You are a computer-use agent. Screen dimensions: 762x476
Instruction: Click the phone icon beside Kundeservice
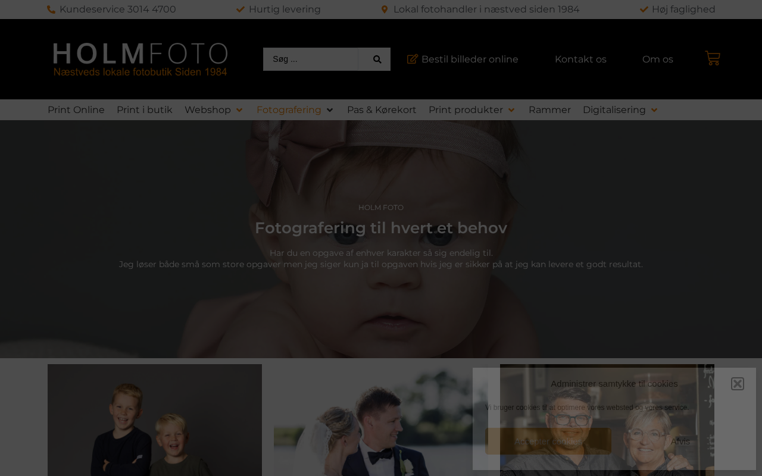point(51,10)
